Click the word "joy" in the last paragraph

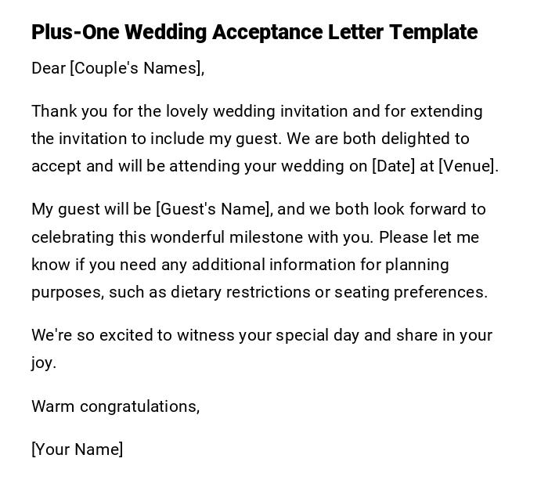tap(42, 363)
